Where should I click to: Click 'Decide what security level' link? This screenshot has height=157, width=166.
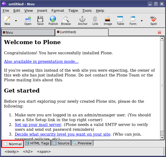62,134
